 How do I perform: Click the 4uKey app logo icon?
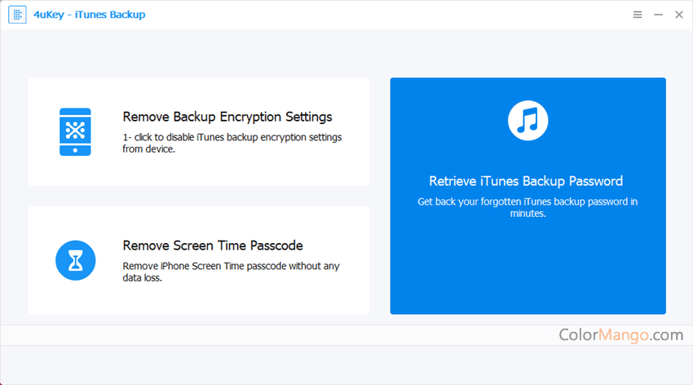(x=17, y=15)
